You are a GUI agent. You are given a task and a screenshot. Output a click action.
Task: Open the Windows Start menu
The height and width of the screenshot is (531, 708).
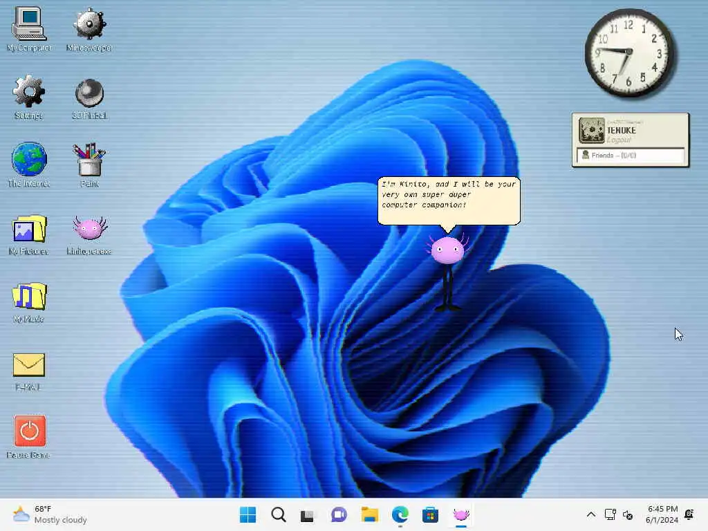click(x=248, y=514)
